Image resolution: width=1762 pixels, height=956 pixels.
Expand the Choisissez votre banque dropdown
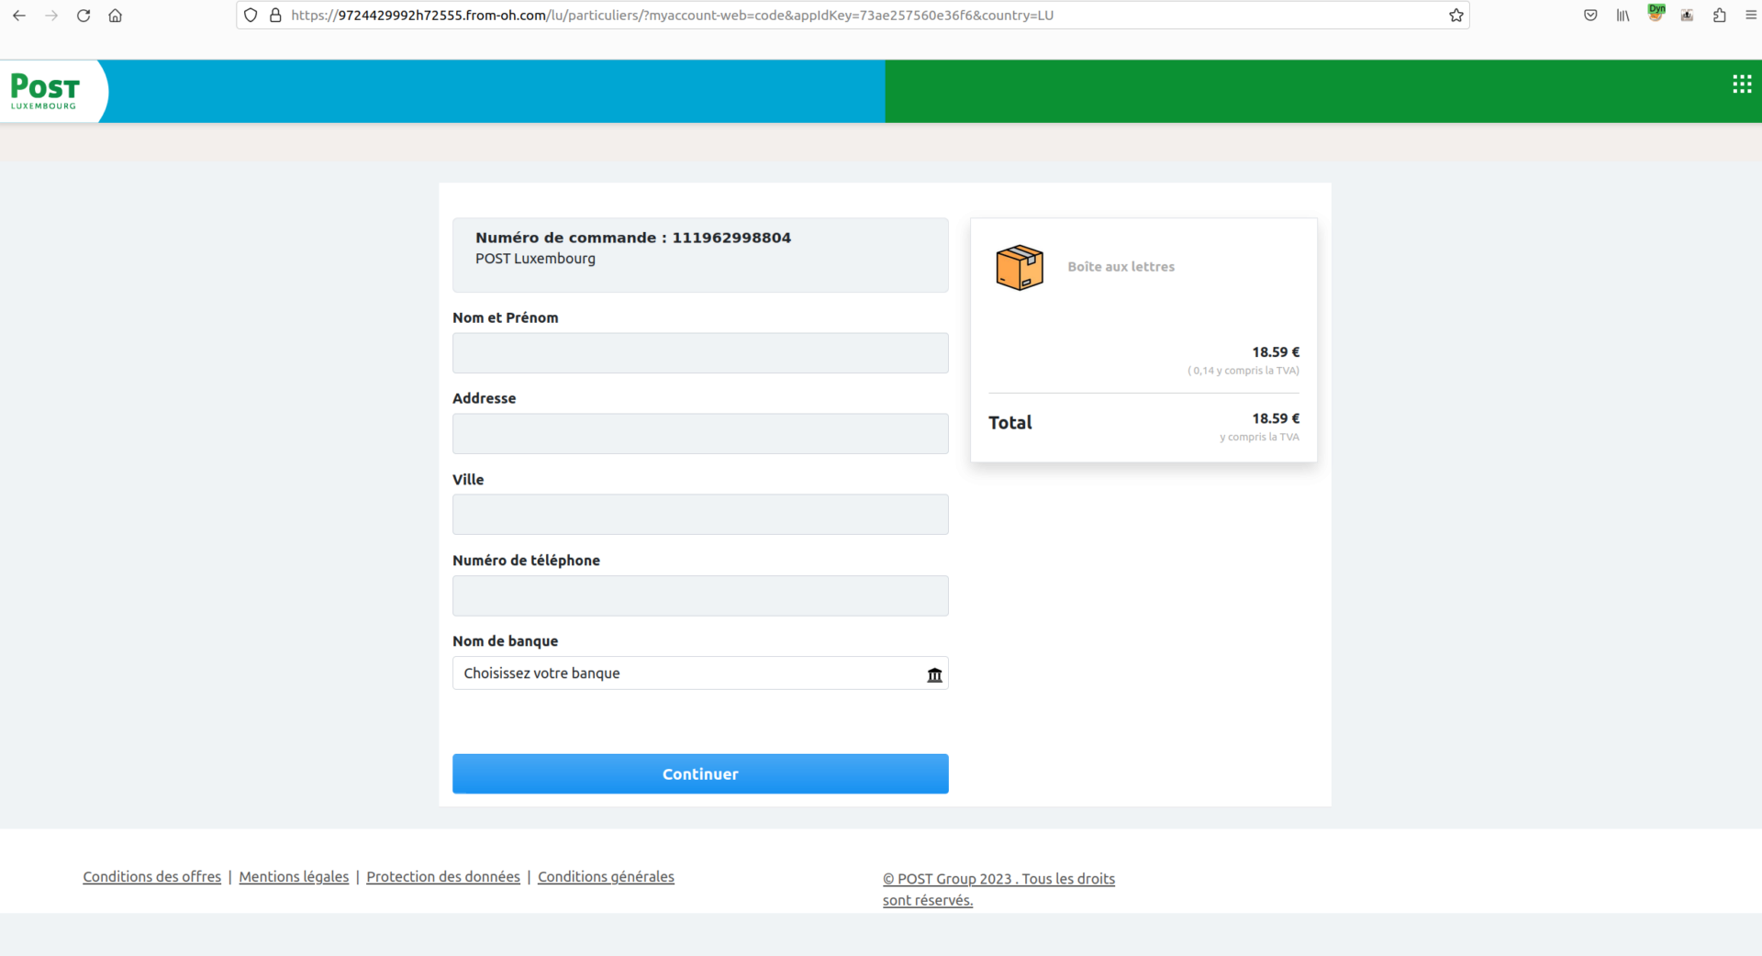click(x=700, y=673)
